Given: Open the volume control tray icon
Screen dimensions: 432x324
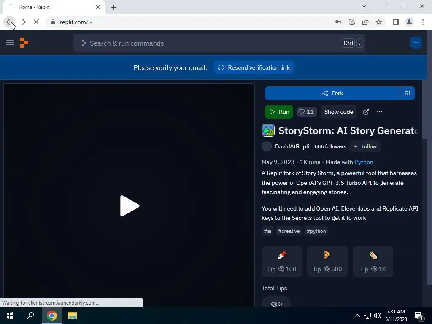Looking at the screenshot, I should [x=378, y=316].
